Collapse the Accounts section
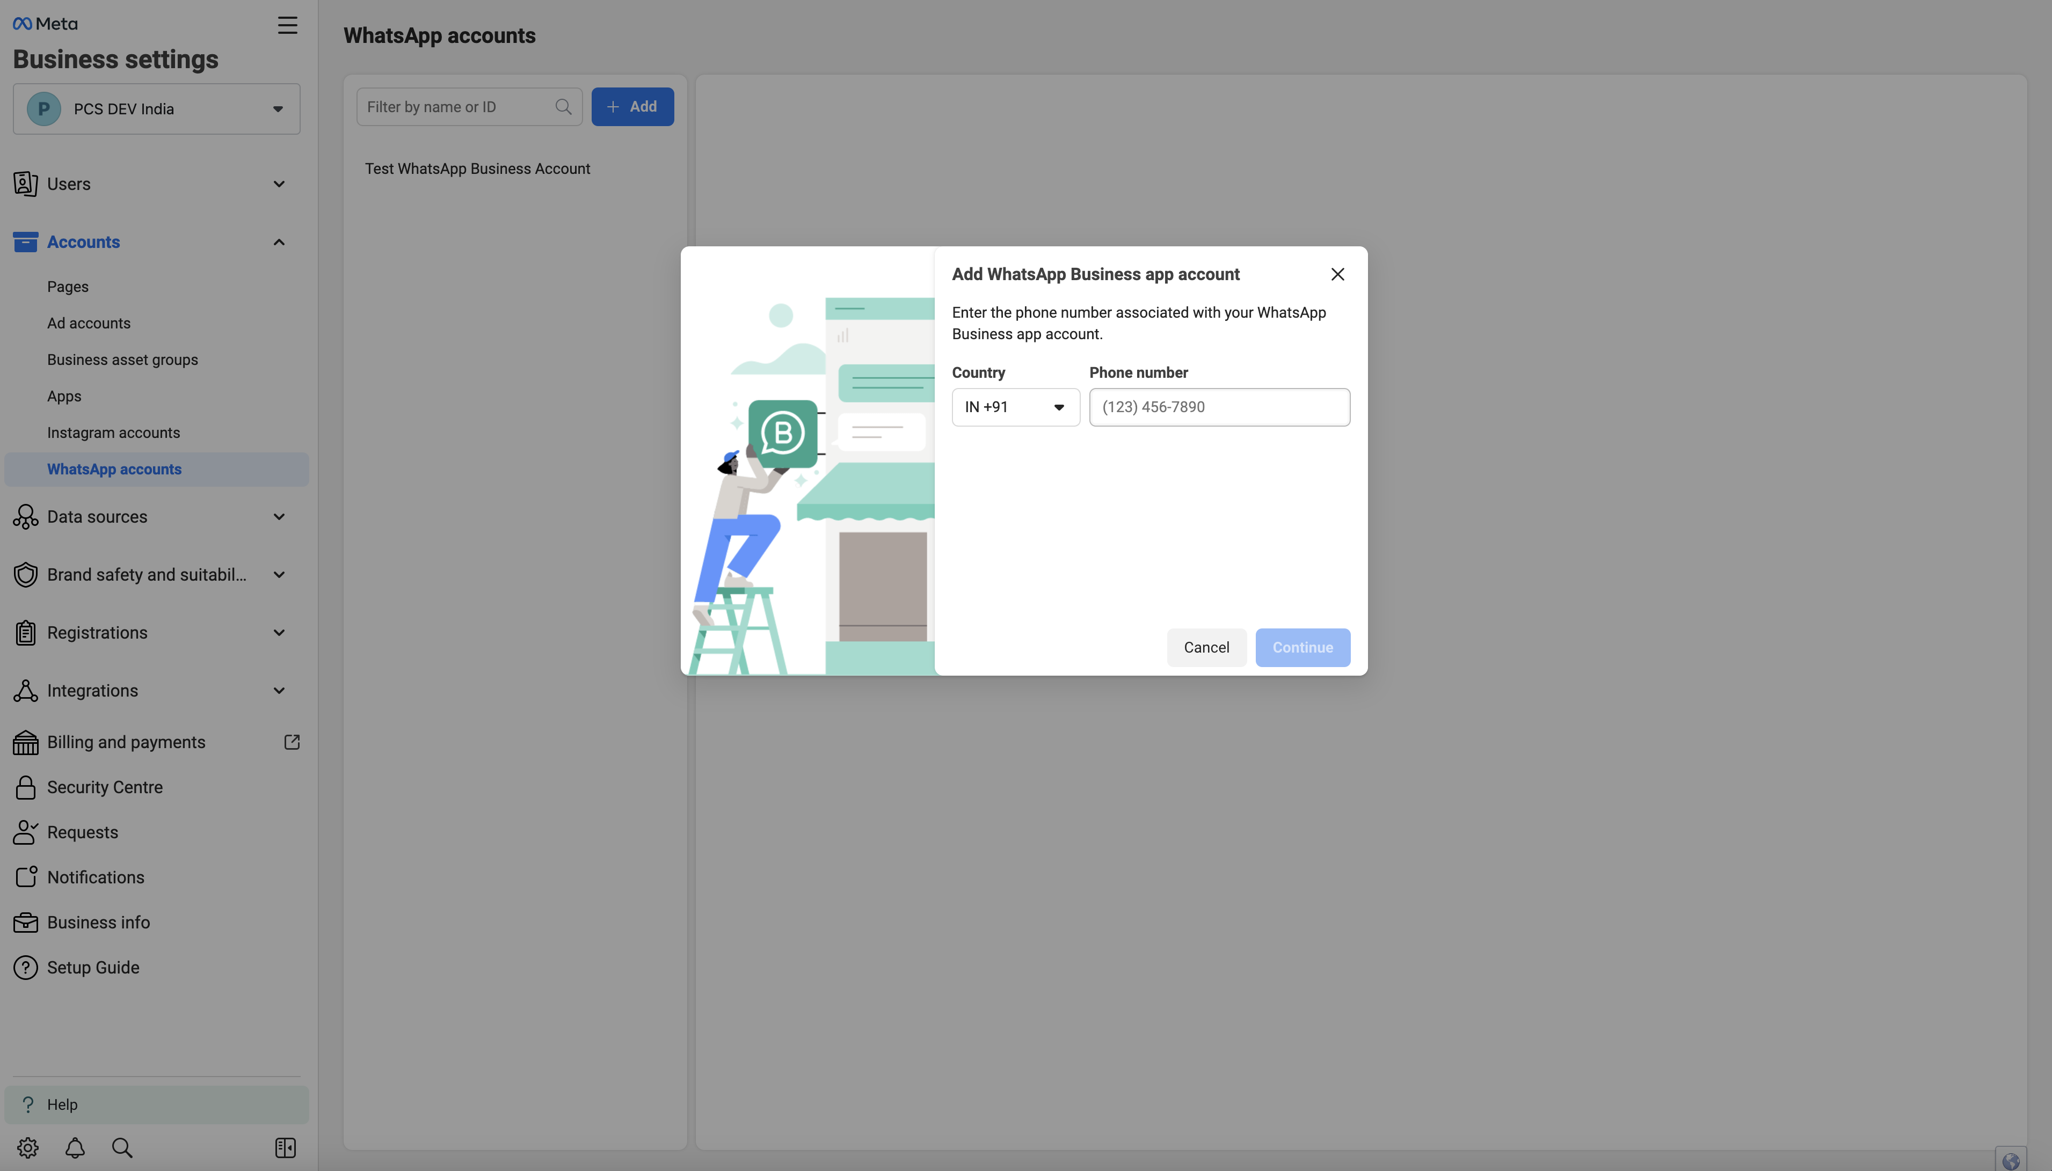This screenshot has width=2052, height=1171. (278, 242)
